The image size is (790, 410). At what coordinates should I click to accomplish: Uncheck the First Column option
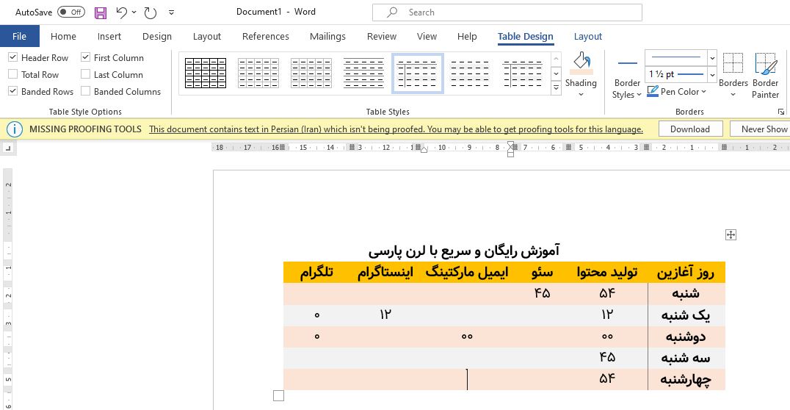click(x=86, y=57)
